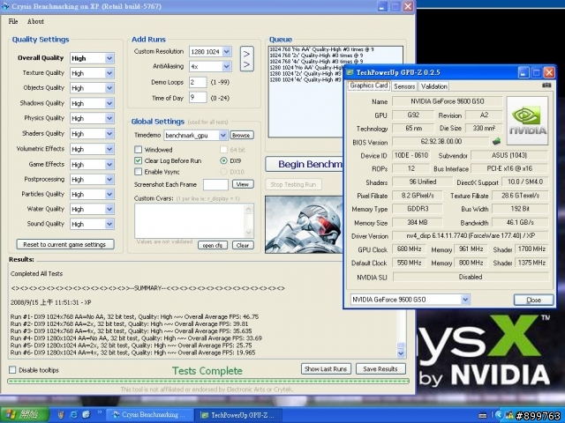Image resolution: width=565 pixels, height=423 pixels.
Task: Open the Overall Quality dropdown
Action: click(109, 58)
